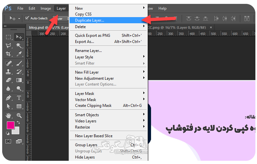The image size is (257, 164).
Task: Select the Eraser tool
Action: pos(8,80)
